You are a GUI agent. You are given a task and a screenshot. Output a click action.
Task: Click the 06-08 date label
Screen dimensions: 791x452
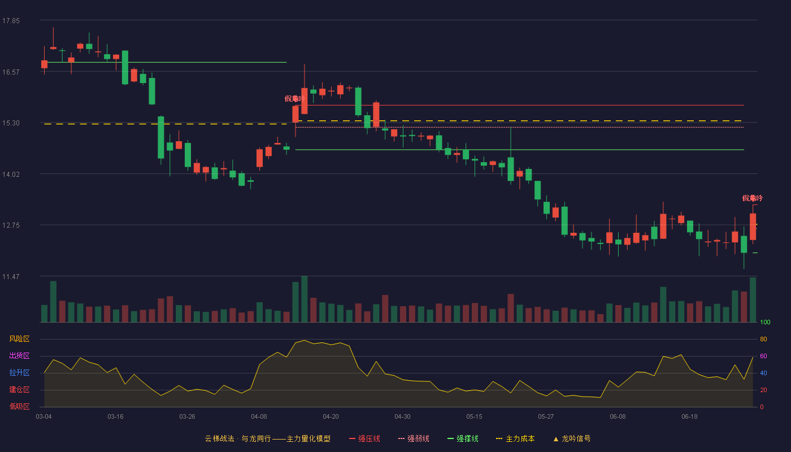618,416
